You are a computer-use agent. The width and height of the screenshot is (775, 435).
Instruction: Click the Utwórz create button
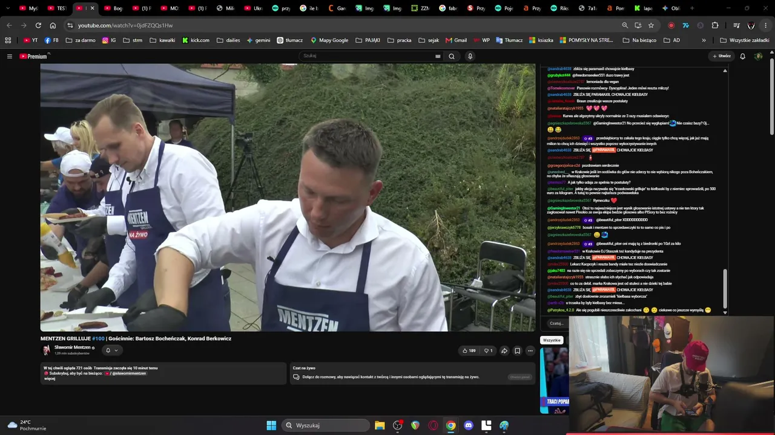722,56
